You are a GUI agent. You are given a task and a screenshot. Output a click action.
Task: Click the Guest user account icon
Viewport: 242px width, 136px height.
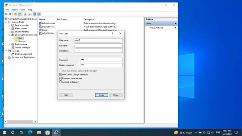tap(40, 30)
